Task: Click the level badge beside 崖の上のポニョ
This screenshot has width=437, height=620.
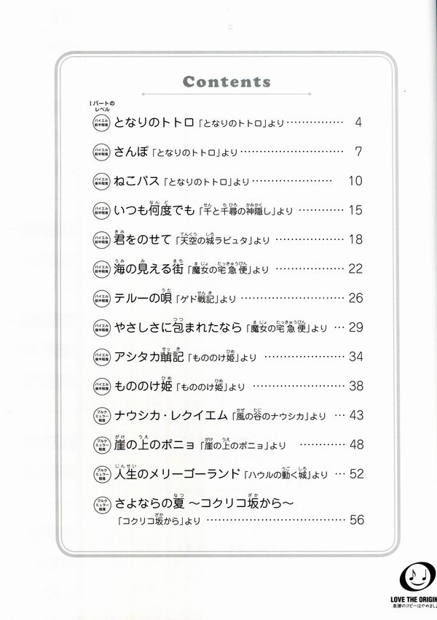Action: pyautogui.click(x=101, y=445)
